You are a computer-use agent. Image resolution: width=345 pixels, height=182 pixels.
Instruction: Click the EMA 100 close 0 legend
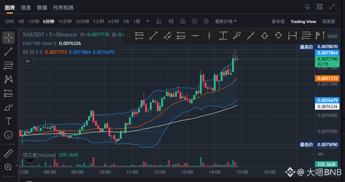point(39,43)
